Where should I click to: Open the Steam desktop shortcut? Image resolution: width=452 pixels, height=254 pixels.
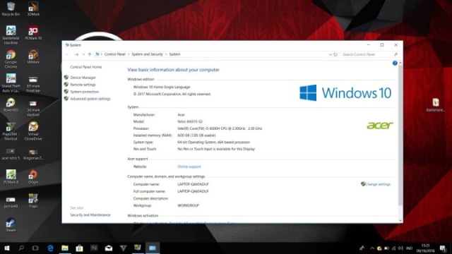coord(11,224)
